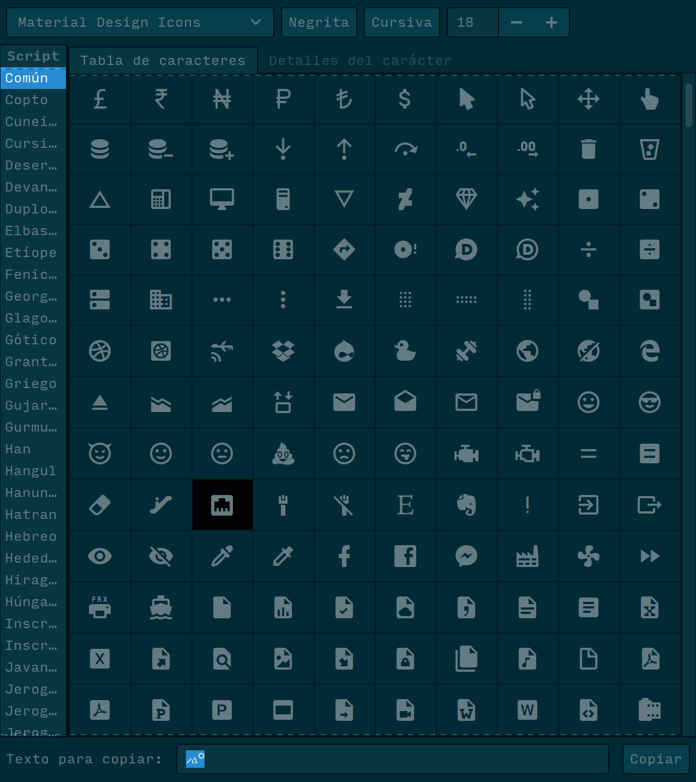Click the PDF file icon
696x782 pixels.
pos(650,659)
